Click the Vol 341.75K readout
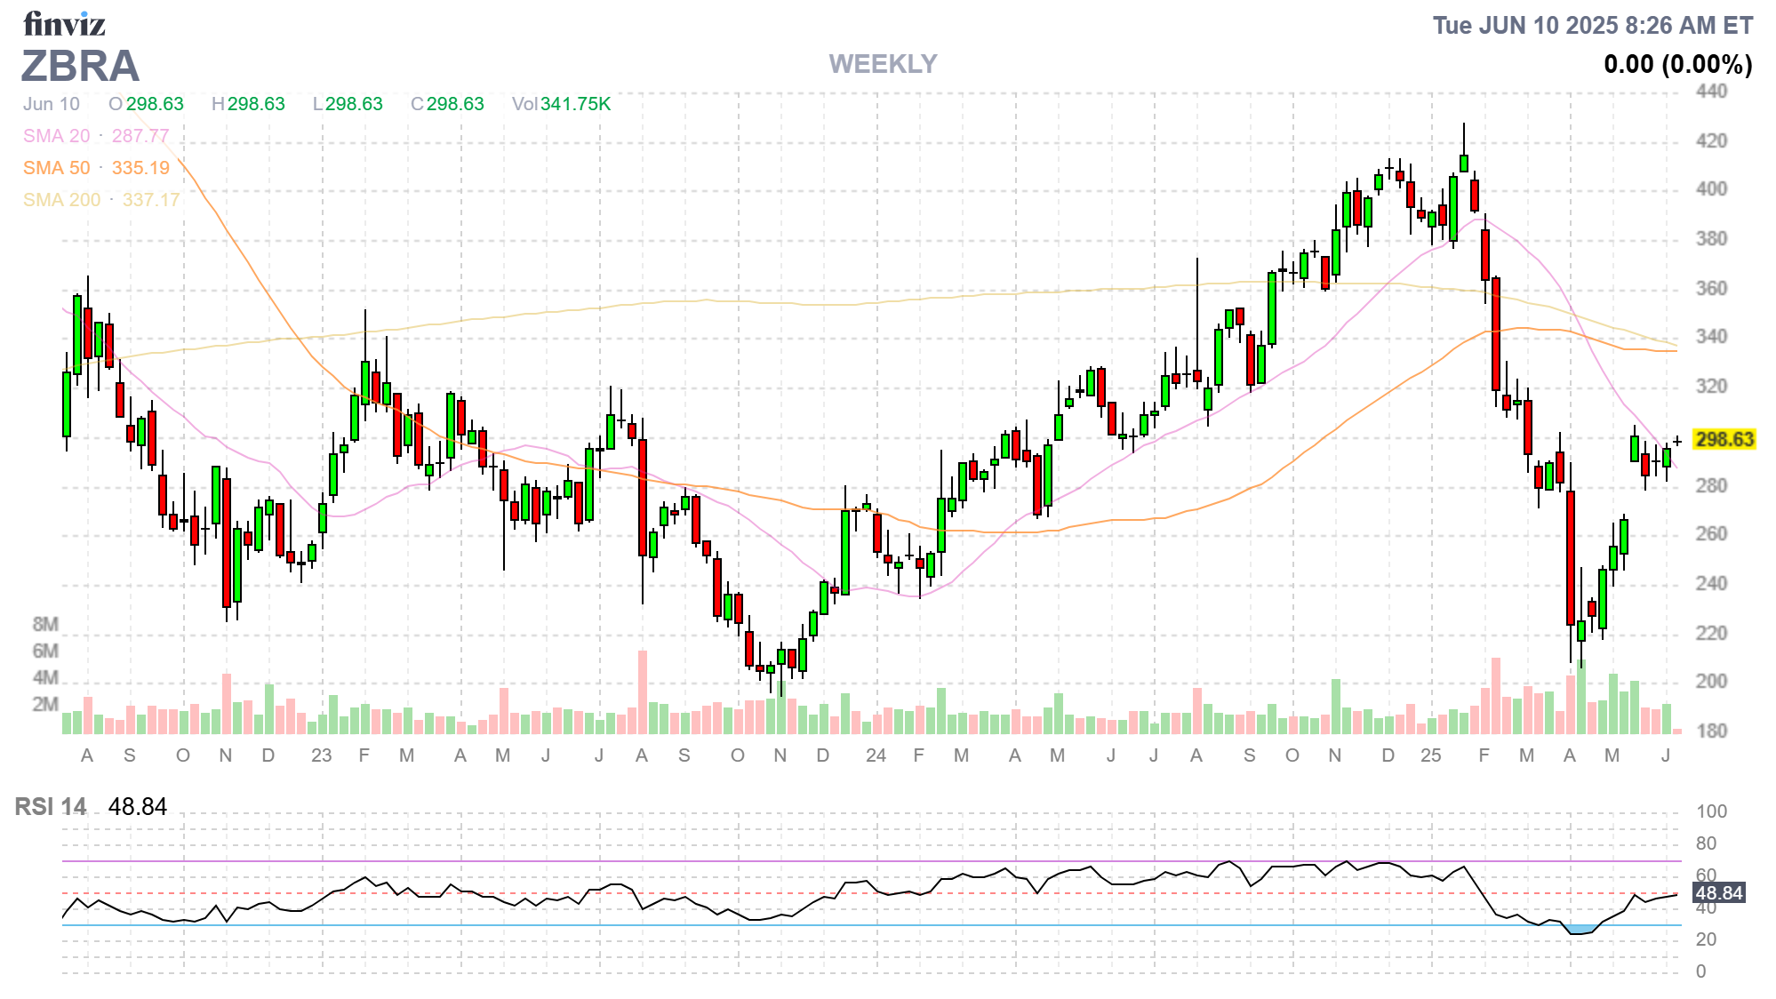This screenshot has height=999, width=1776. click(561, 104)
